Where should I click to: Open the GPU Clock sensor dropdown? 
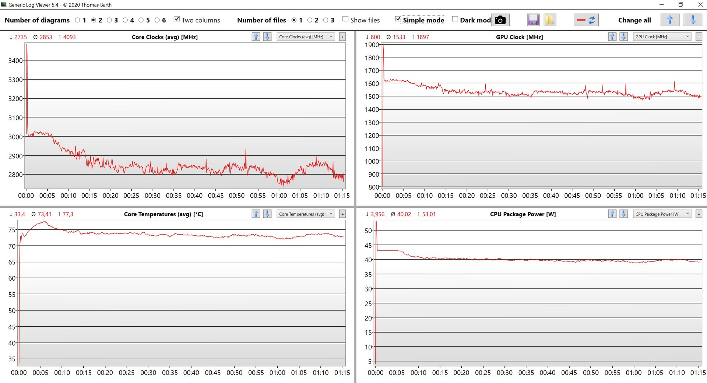pos(662,37)
